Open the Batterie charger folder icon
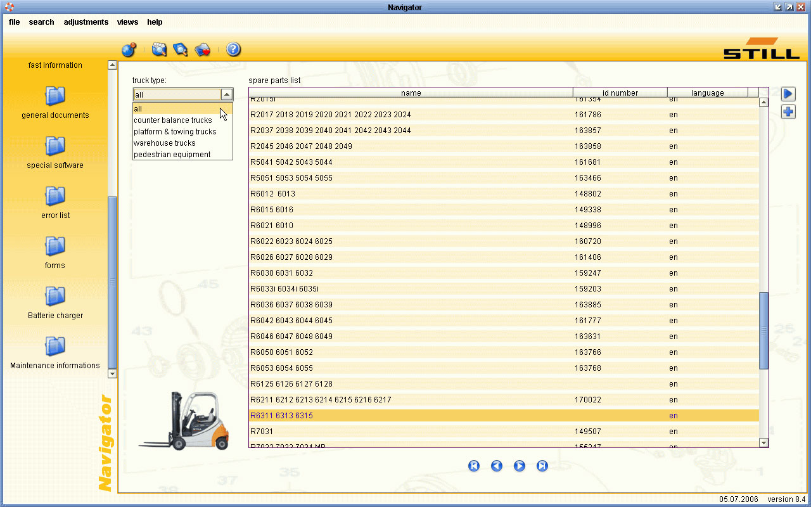Screen dimensions: 811x507 click(55, 297)
